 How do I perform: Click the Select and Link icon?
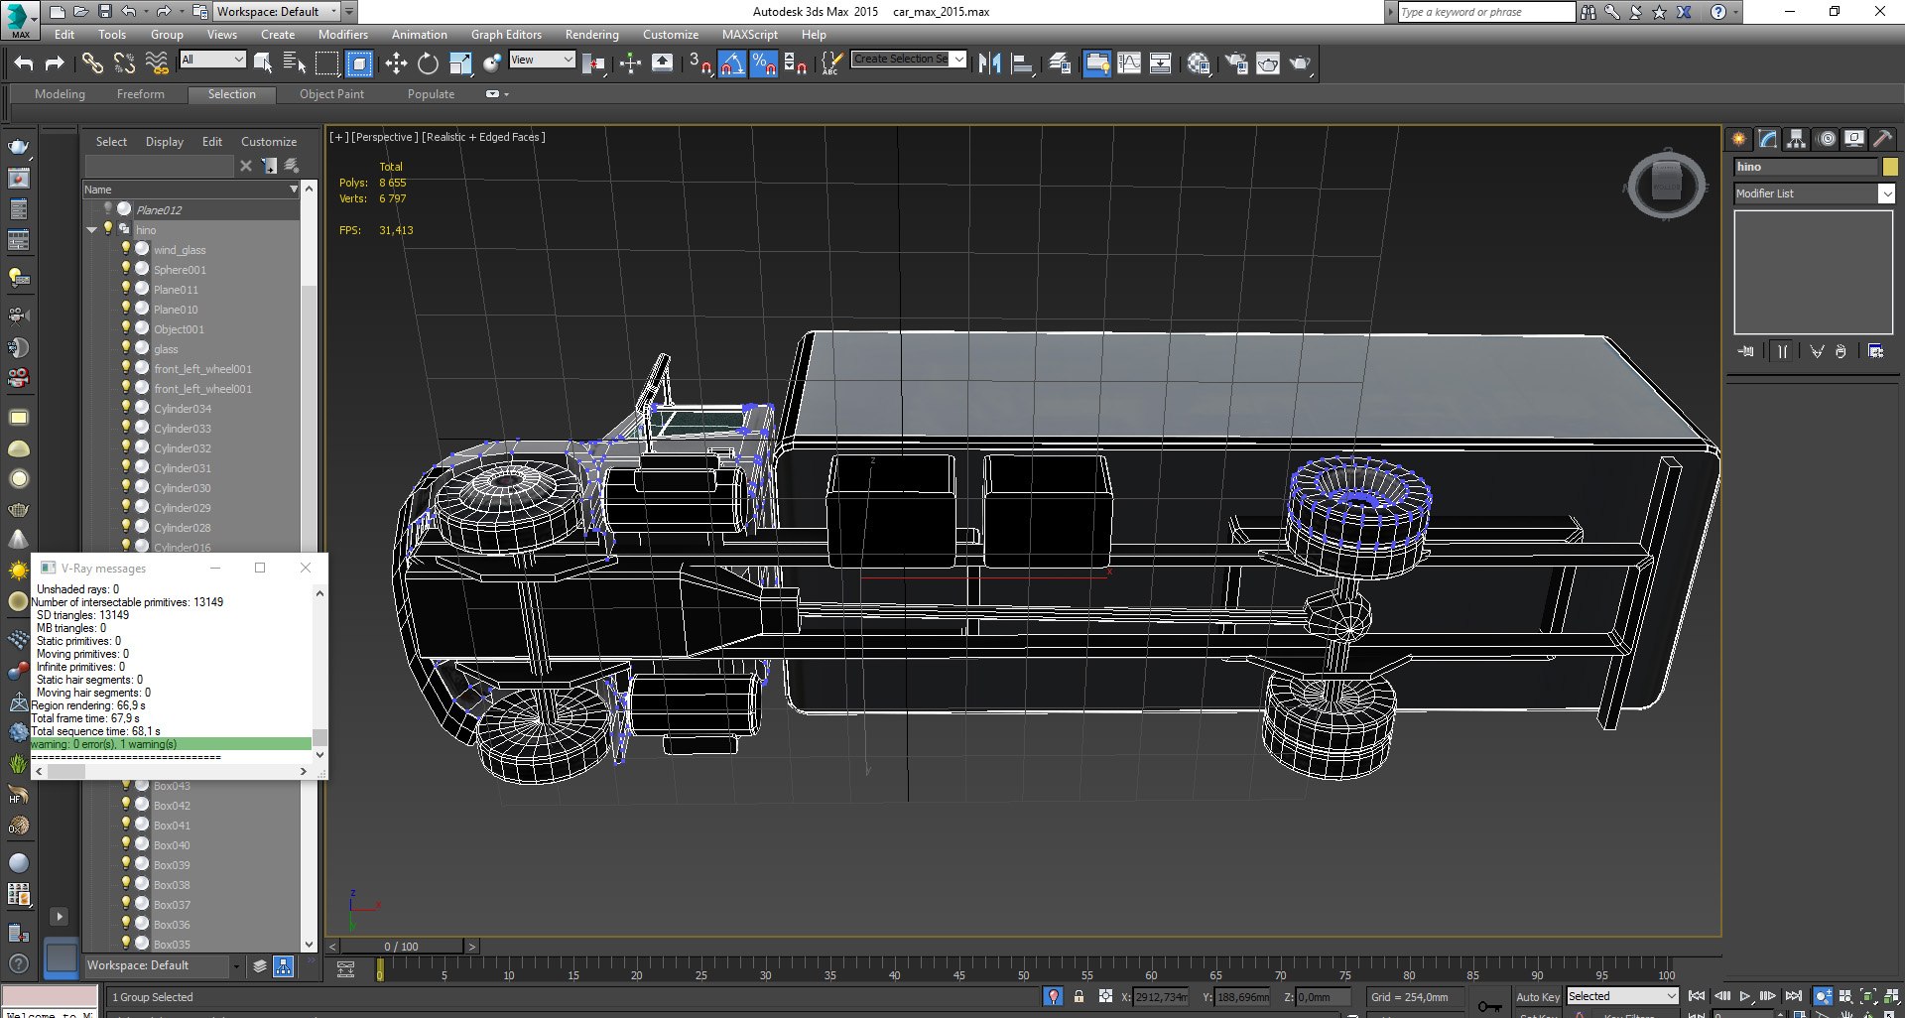[92, 64]
